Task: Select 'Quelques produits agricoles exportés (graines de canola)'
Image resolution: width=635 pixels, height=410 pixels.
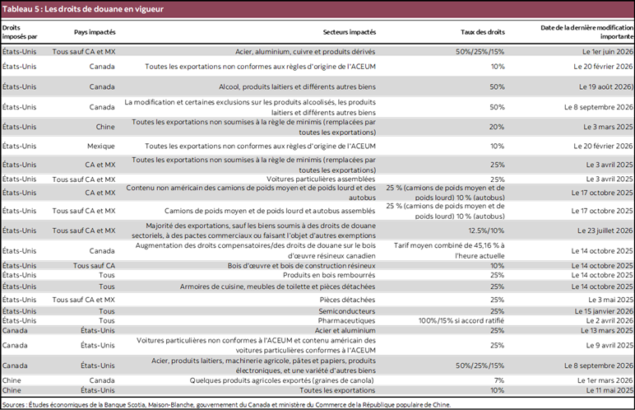Action: [281, 380]
